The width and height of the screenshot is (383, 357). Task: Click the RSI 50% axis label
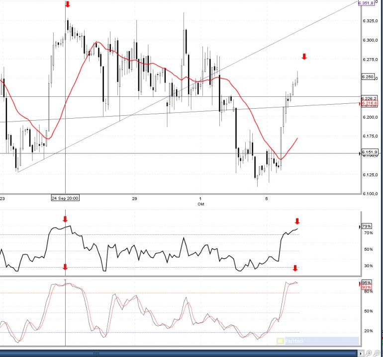pos(369,249)
